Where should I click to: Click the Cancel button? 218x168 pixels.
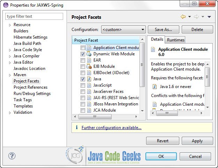coord(195,157)
